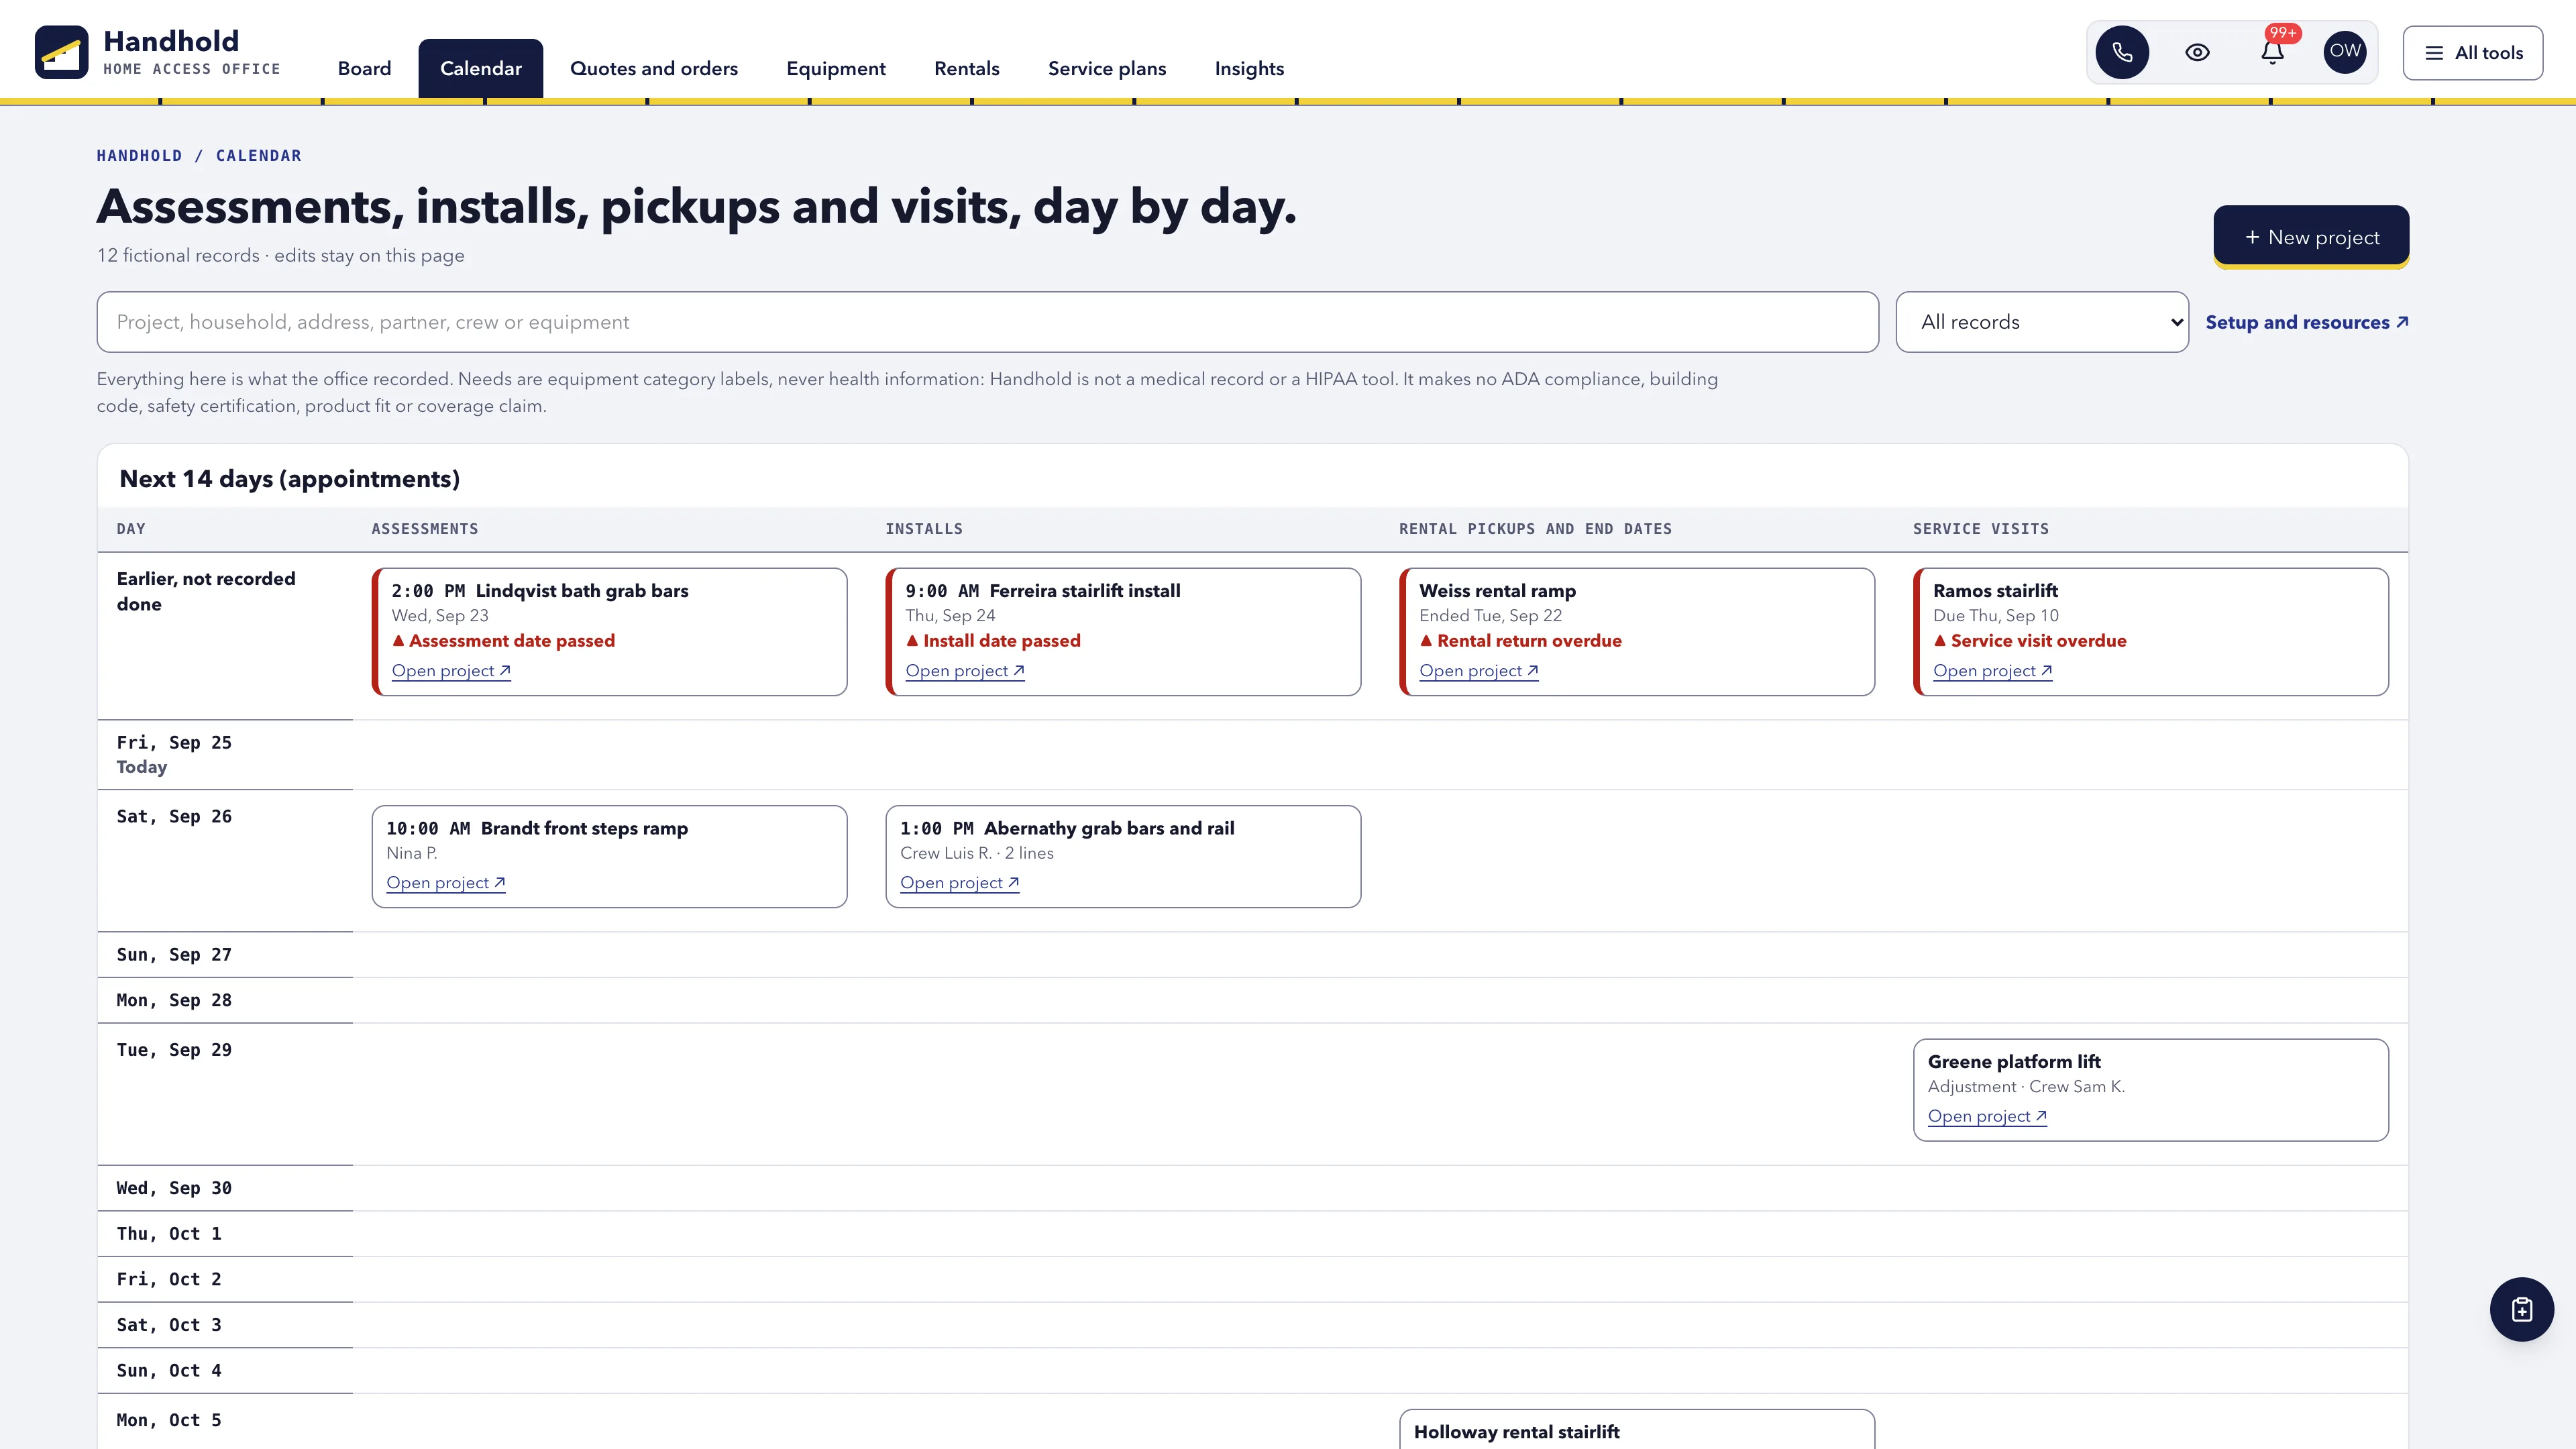Image resolution: width=2576 pixels, height=1449 pixels.
Task: Click 'Install date passed' warning
Action: tap(993, 641)
